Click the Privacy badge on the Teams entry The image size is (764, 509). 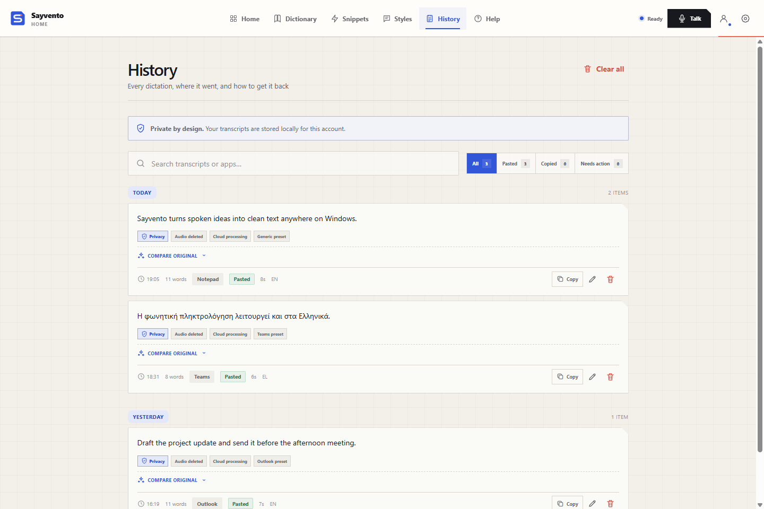[x=153, y=334]
